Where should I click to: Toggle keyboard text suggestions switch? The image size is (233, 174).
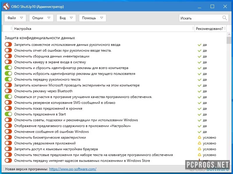click(x=8, y=155)
